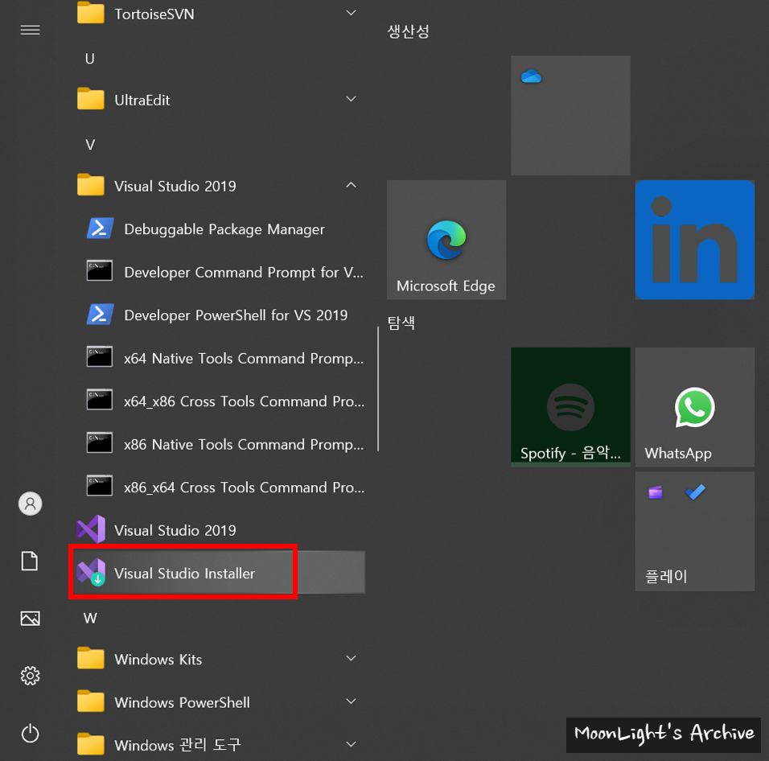Click the Windows PowerShell folder icon

tap(91, 701)
